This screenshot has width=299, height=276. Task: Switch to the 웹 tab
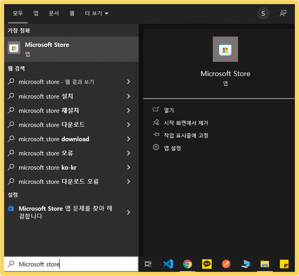(x=72, y=13)
